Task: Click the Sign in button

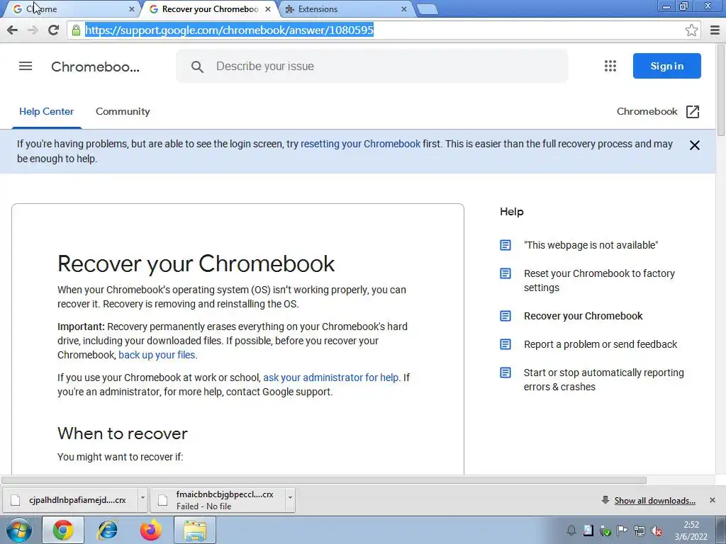Action: (666, 66)
